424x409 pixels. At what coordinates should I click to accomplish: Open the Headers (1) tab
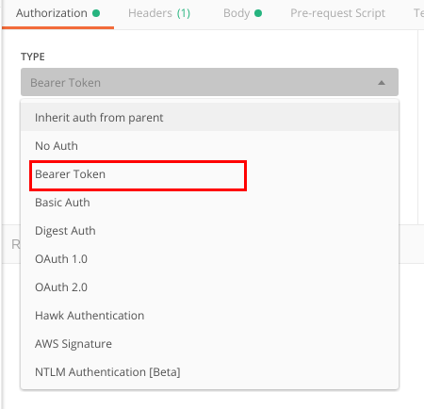159,13
